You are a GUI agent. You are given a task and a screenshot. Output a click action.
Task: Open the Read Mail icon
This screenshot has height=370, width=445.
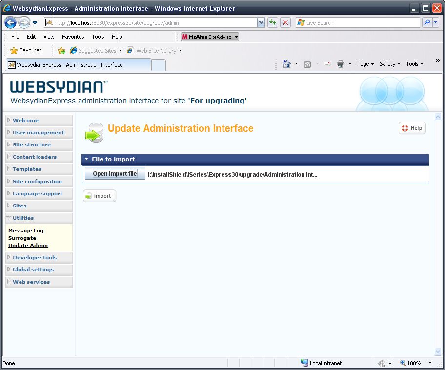327,64
